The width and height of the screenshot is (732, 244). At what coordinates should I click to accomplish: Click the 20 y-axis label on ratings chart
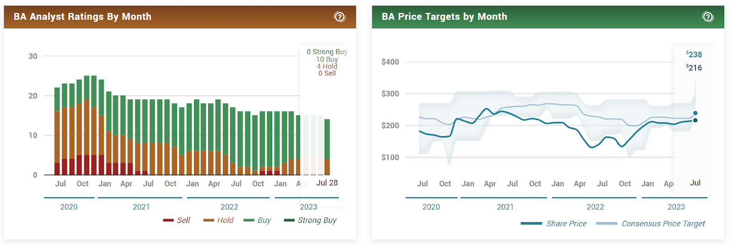33,96
